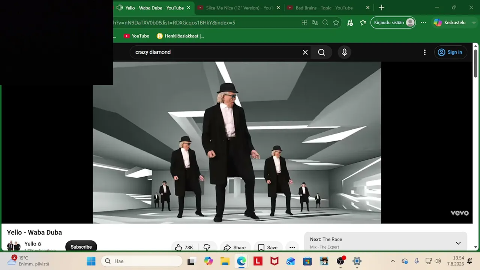Open a new browser tab
The width and height of the screenshot is (480, 270).
[381, 7]
